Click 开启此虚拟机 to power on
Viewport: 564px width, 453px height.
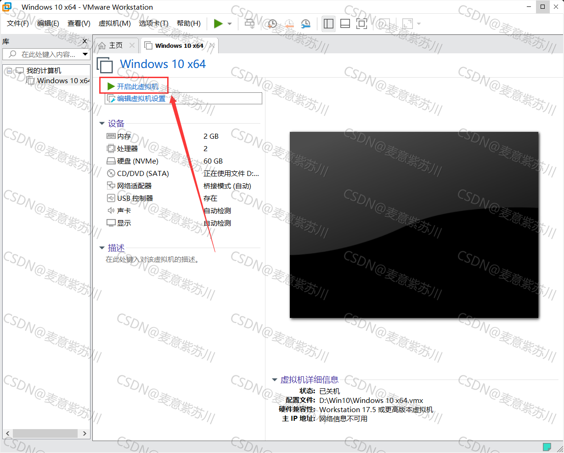pyautogui.click(x=137, y=86)
